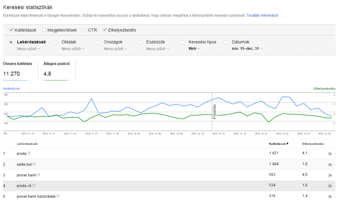Viewport: 337px width, 201px height.
Task: Select the Keresési típus radio button
Action: pyautogui.click(x=182, y=42)
